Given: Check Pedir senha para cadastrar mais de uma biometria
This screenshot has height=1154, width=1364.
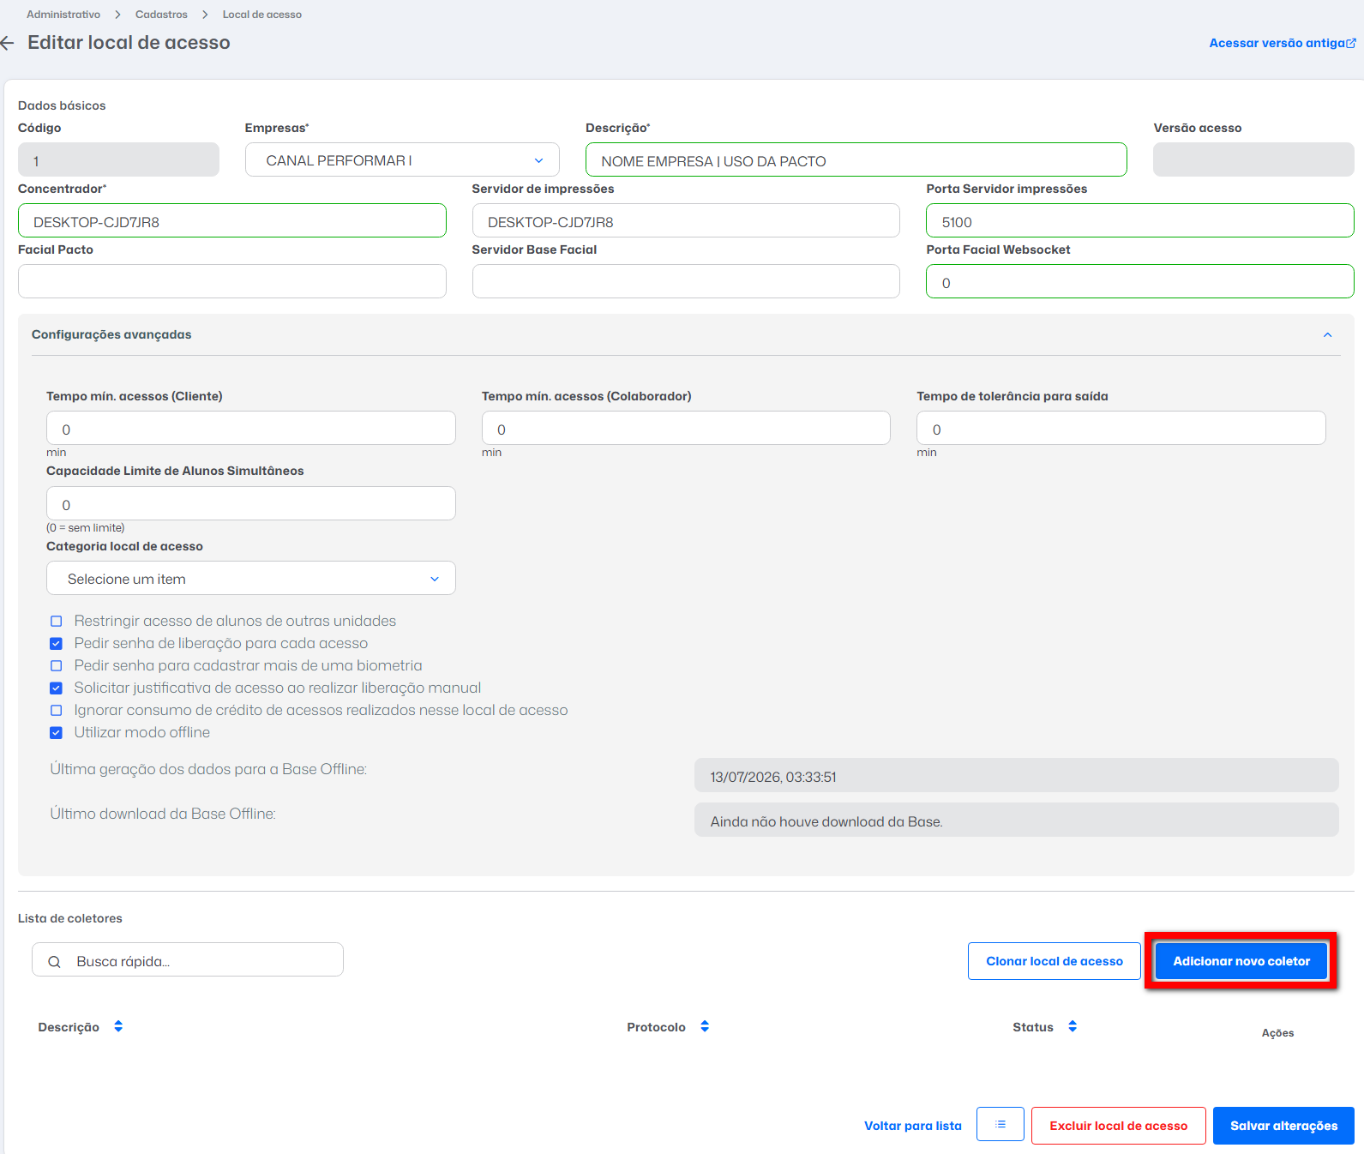Looking at the screenshot, I should (57, 665).
